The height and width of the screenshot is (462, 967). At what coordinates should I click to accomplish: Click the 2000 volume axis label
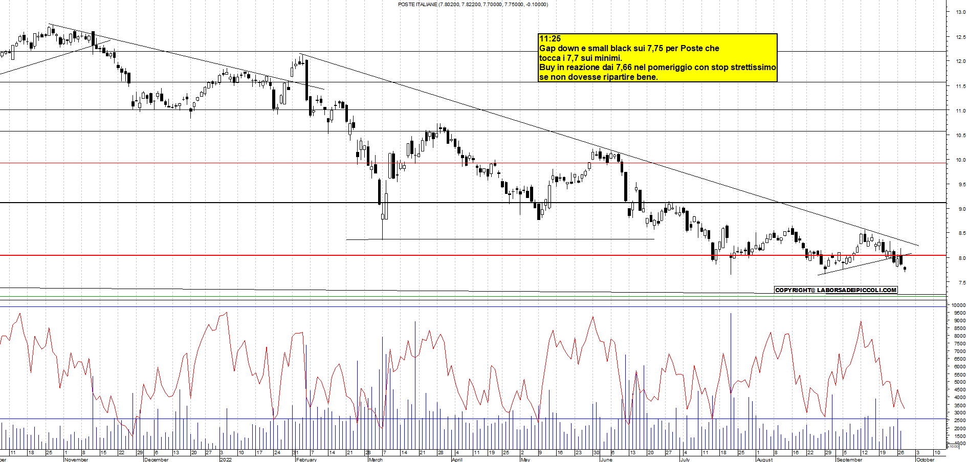point(959,428)
